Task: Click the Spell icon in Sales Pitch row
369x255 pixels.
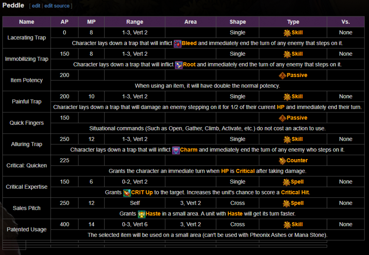Action: click(287, 203)
